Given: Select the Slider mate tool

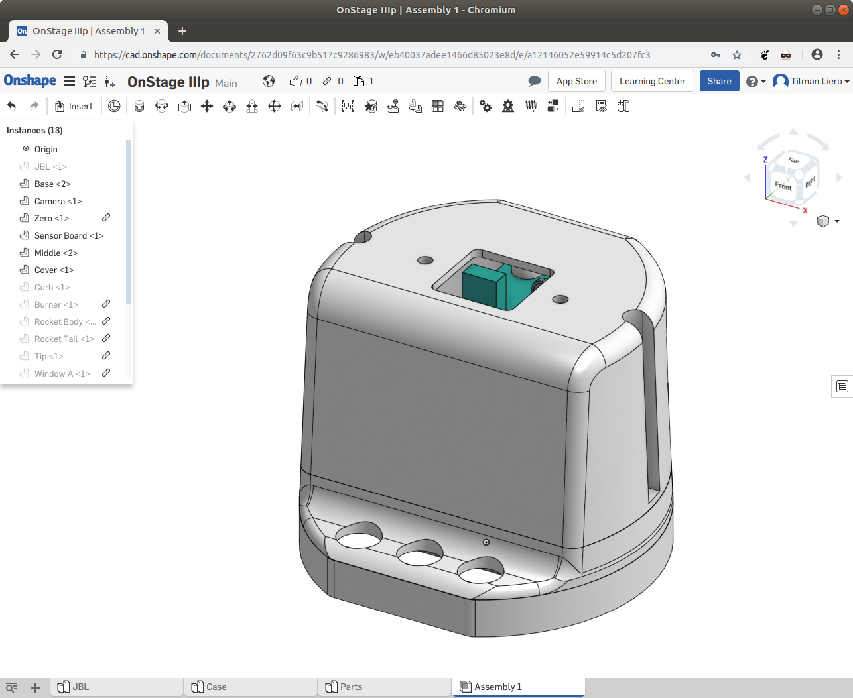Looking at the screenshot, I should [184, 106].
